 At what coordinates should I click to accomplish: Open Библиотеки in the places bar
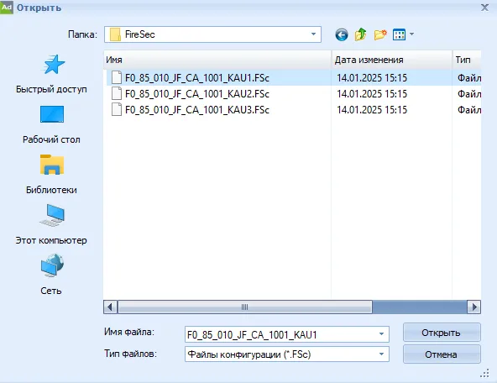51,174
